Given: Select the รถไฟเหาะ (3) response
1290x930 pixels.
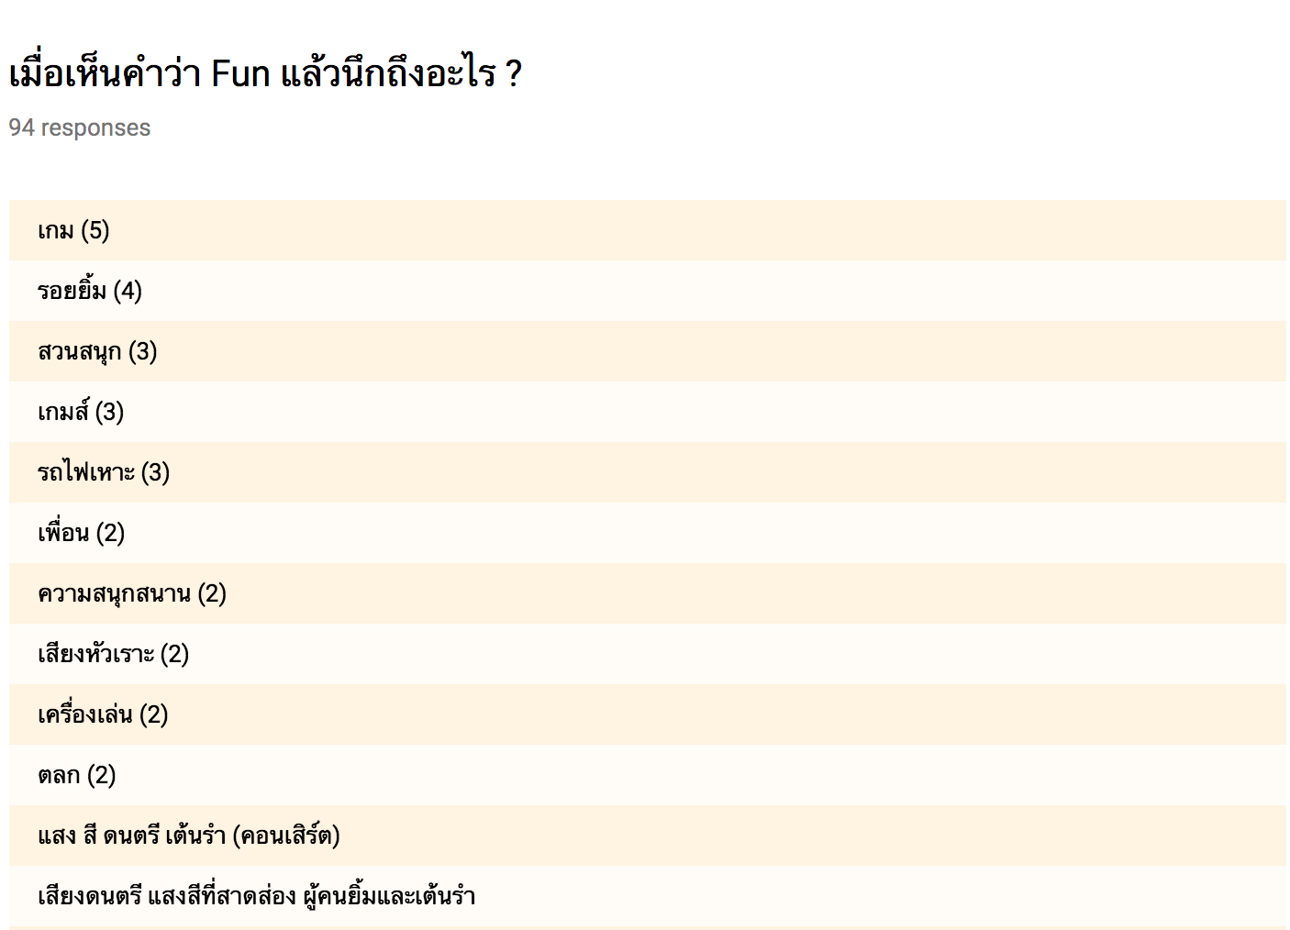Looking at the screenshot, I should 104,472.
